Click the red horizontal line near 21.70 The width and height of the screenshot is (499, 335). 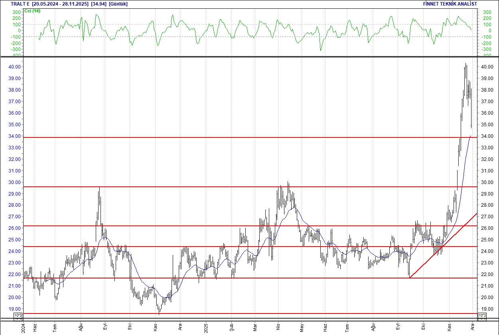click(239, 278)
